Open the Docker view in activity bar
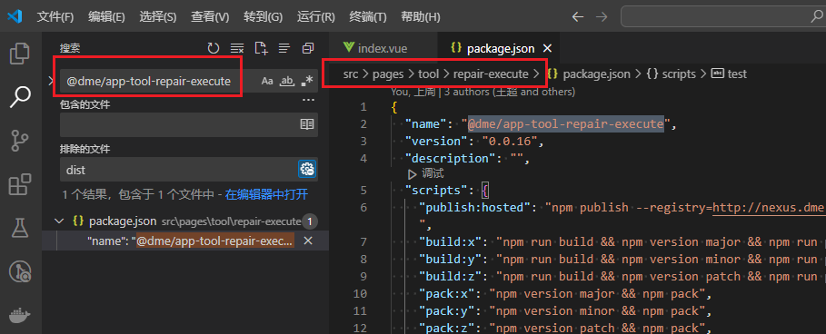Image resolution: width=826 pixels, height=334 pixels. click(x=20, y=316)
